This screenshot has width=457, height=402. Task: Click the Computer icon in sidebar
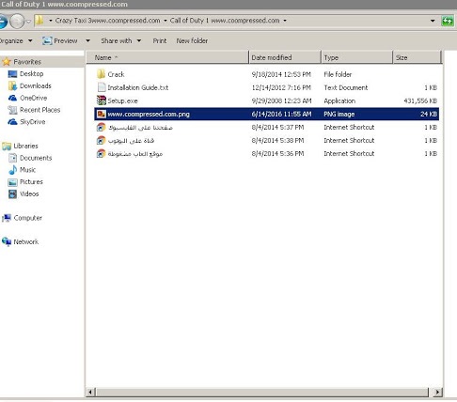(x=7, y=218)
